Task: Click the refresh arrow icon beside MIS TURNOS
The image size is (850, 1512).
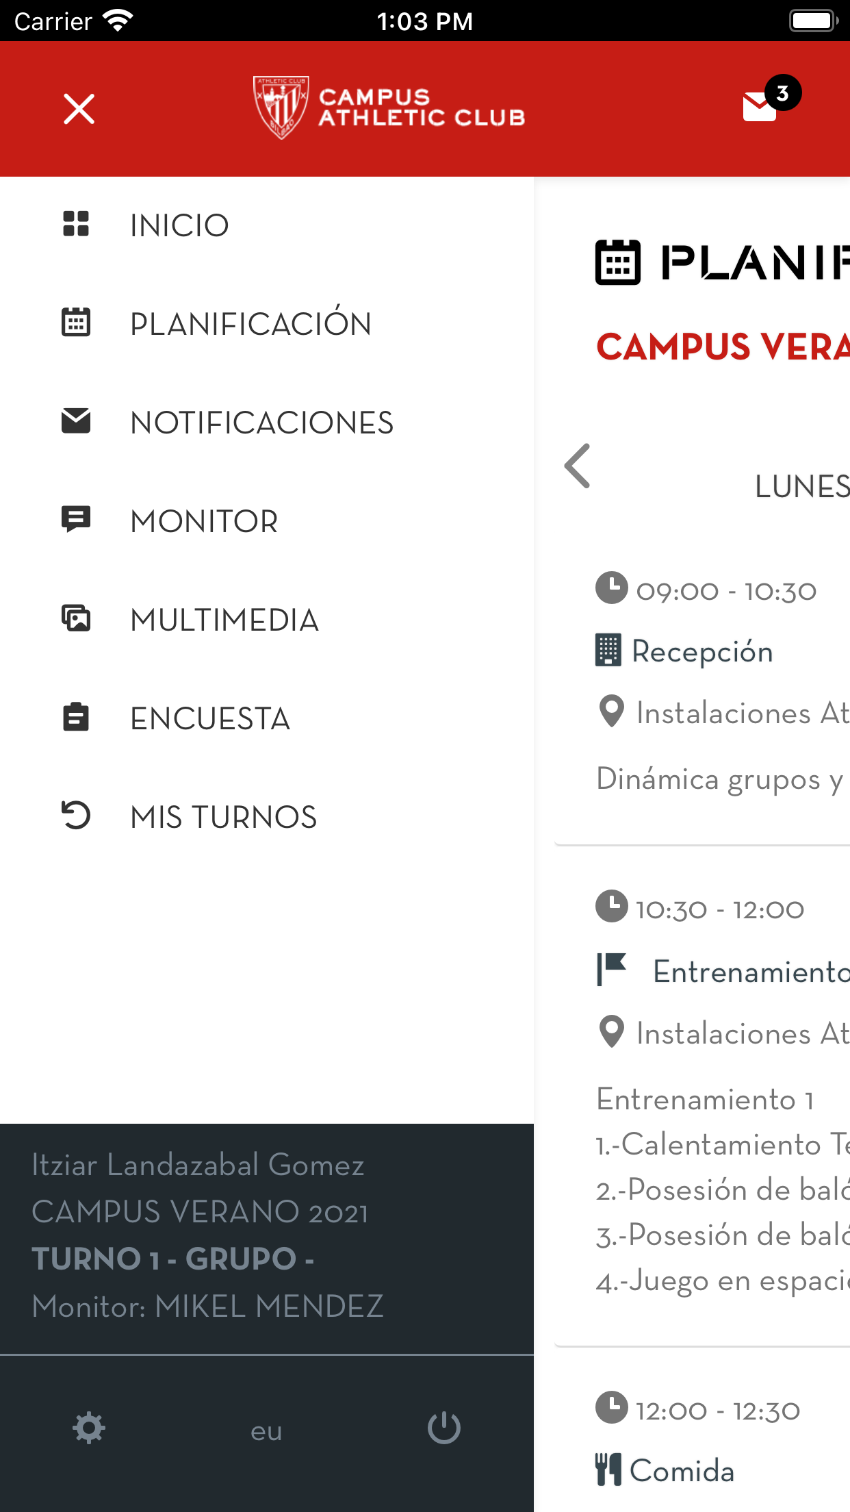Action: (76, 816)
